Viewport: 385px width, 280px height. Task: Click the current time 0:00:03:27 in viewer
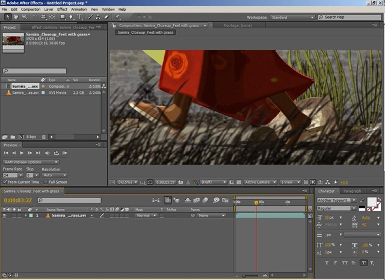pyautogui.click(x=165, y=182)
